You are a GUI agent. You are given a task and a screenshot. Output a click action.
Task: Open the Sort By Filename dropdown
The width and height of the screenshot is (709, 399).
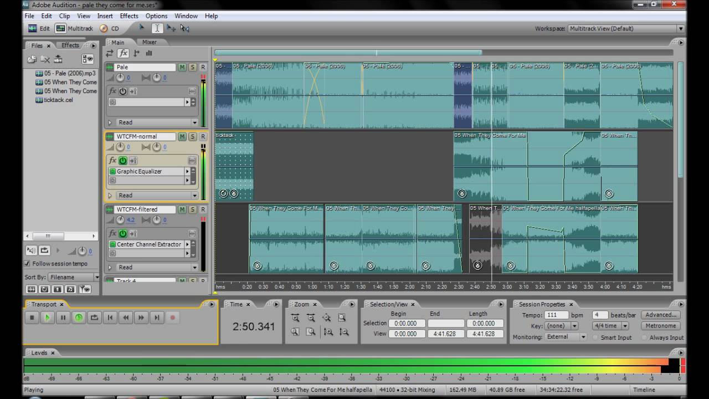tap(74, 277)
